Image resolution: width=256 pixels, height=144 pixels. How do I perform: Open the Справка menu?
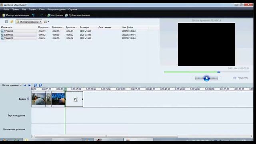pyautogui.click(x=73, y=9)
